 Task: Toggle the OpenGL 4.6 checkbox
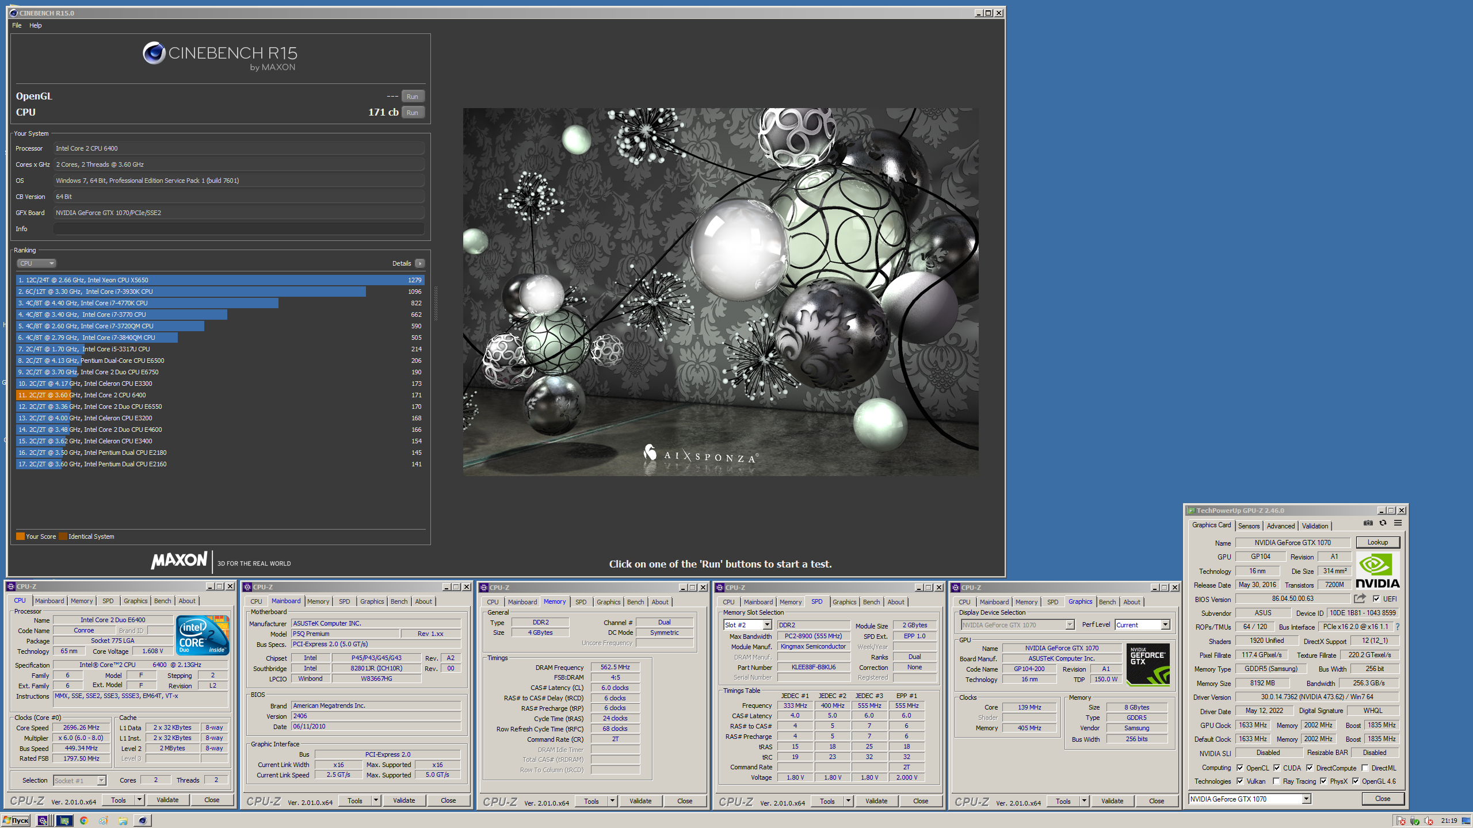[x=1356, y=781]
